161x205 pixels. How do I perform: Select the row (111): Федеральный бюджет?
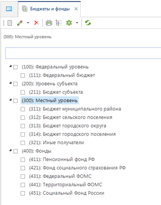(x=62, y=75)
